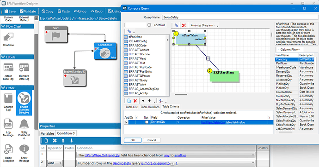Open the And operator dropdown in row 2

click(60, 163)
